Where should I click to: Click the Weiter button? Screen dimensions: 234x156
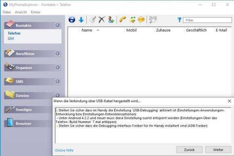tap(218, 150)
